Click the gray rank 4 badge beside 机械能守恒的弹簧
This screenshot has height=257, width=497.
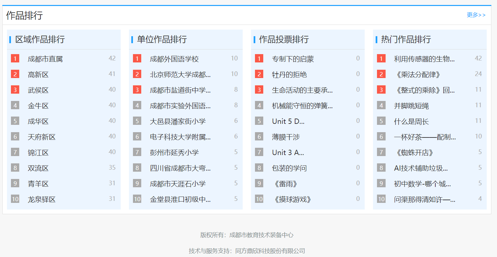tap(259, 106)
